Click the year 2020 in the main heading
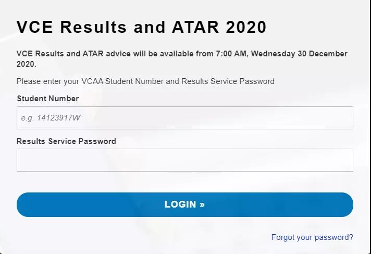 tap(246, 27)
